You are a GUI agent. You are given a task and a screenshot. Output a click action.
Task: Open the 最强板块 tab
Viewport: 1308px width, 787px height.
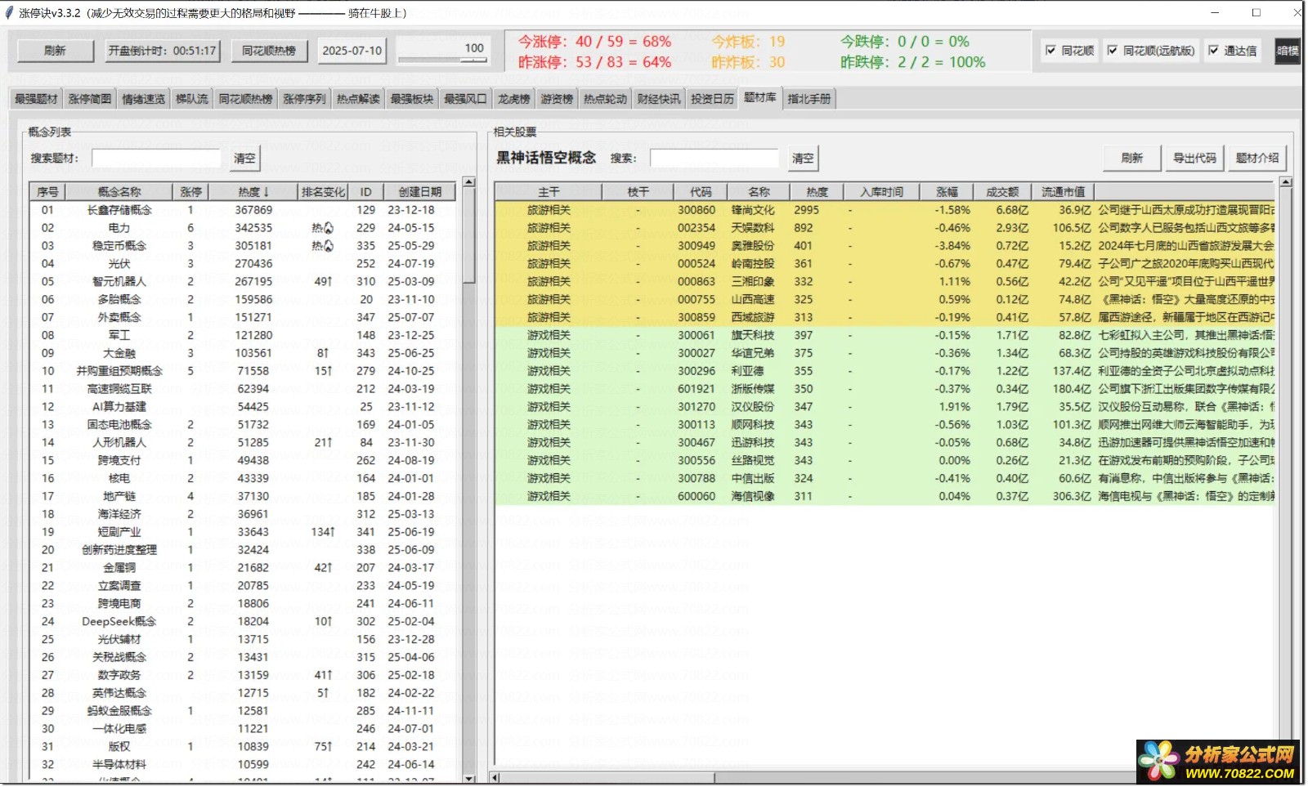[x=411, y=99]
